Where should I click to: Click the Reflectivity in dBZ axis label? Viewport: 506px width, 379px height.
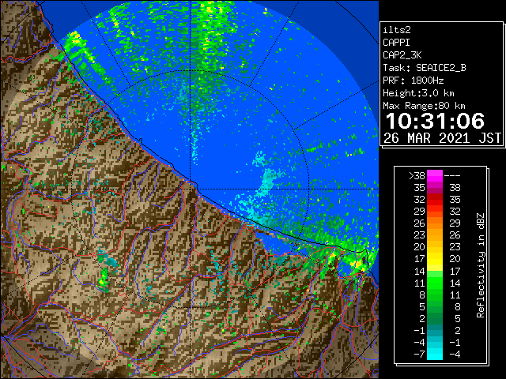point(480,265)
